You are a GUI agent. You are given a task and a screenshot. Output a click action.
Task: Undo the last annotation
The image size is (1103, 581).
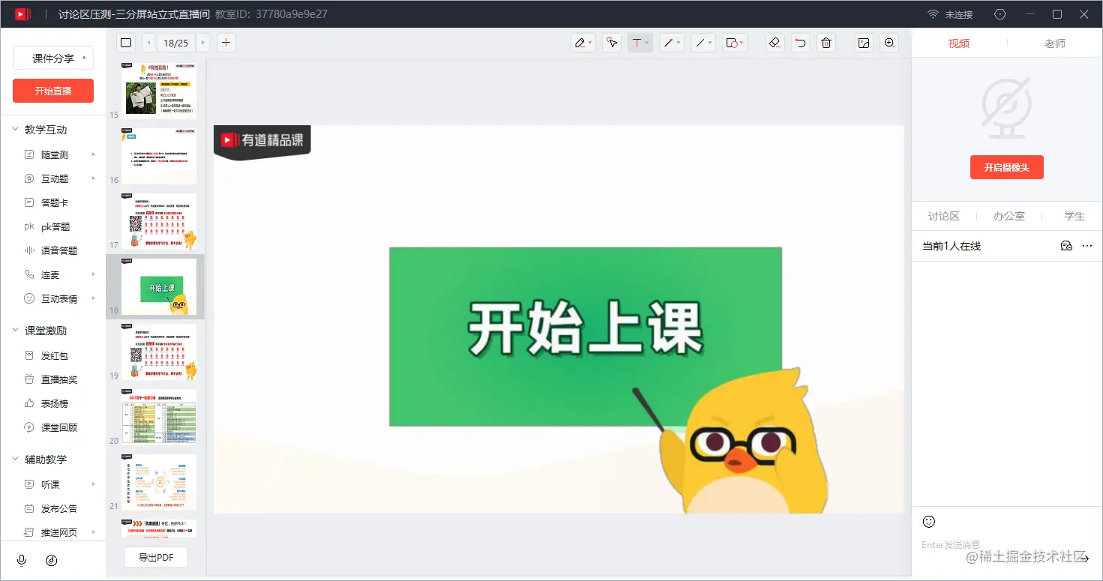coord(799,43)
